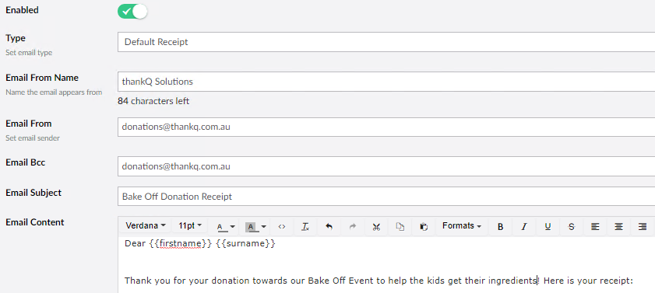The height and width of the screenshot is (293, 655).
Task: Click the Email From Name field
Action: pos(386,82)
